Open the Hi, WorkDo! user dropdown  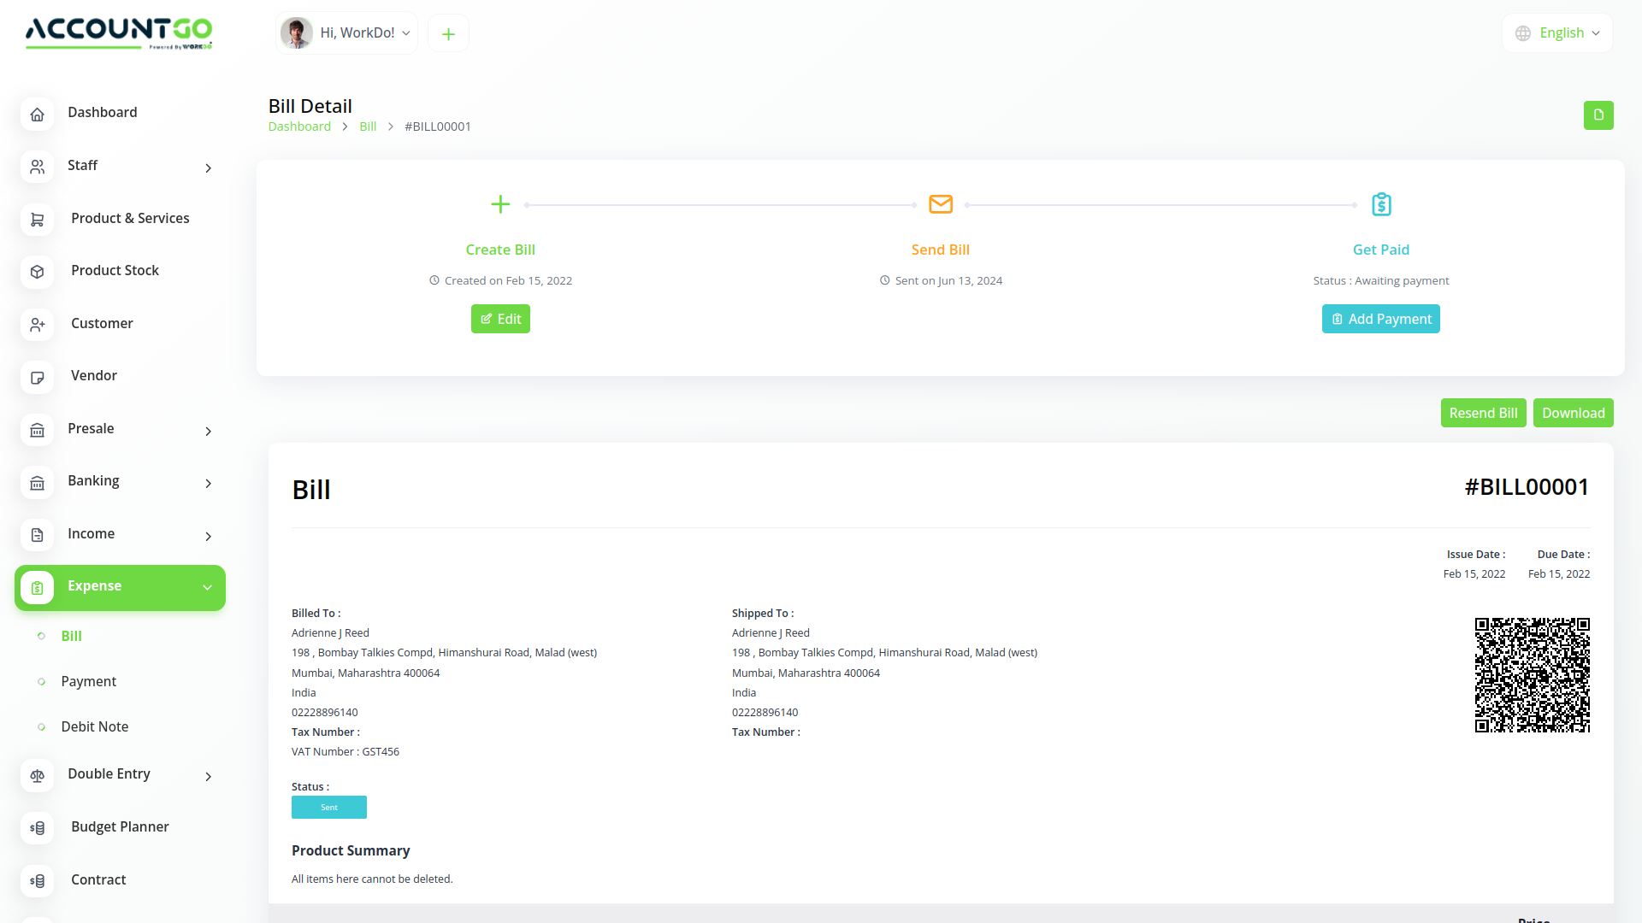coord(346,33)
